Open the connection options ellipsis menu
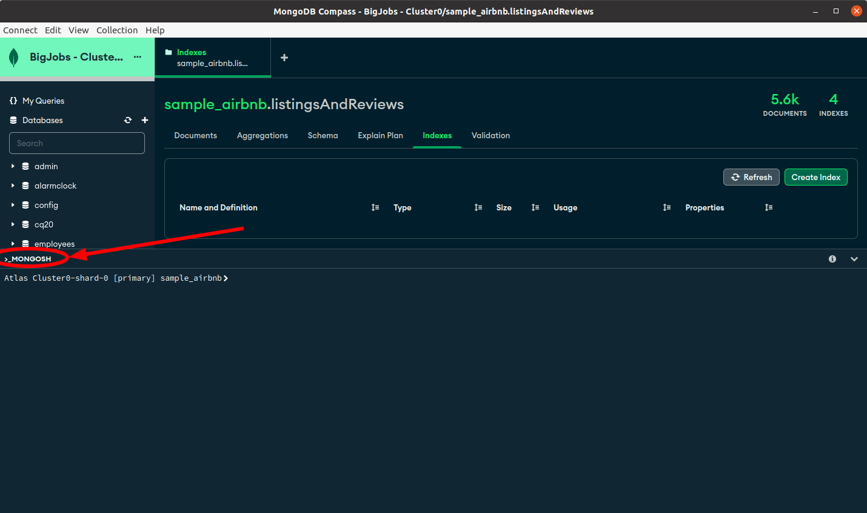 [x=138, y=57]
